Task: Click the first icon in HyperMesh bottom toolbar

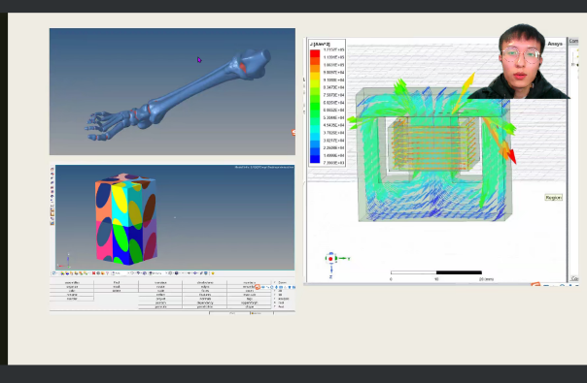Action: point(53,273)
